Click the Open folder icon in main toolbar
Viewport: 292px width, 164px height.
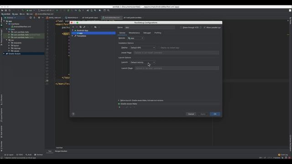2,10
